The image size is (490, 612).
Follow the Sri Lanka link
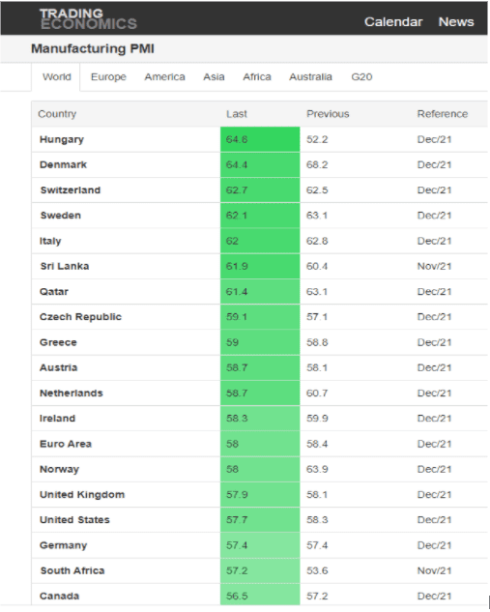[65, 266]
